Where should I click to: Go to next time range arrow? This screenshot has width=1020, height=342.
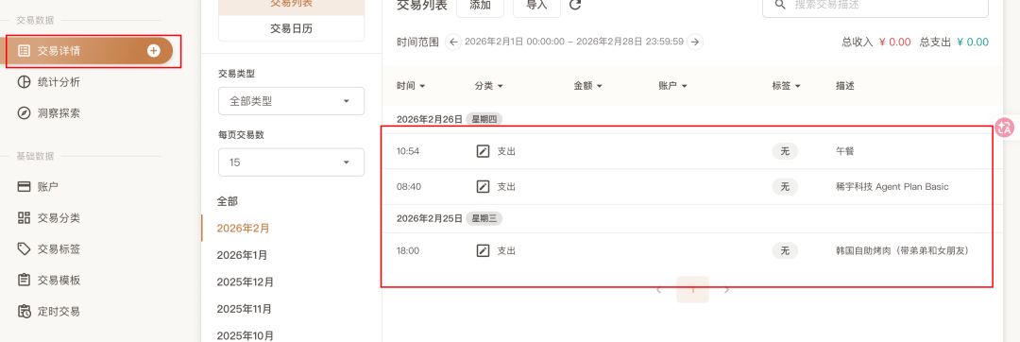point(695,43)
